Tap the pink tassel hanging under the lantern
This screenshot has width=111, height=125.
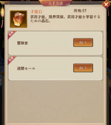click(x=2, y=23)
